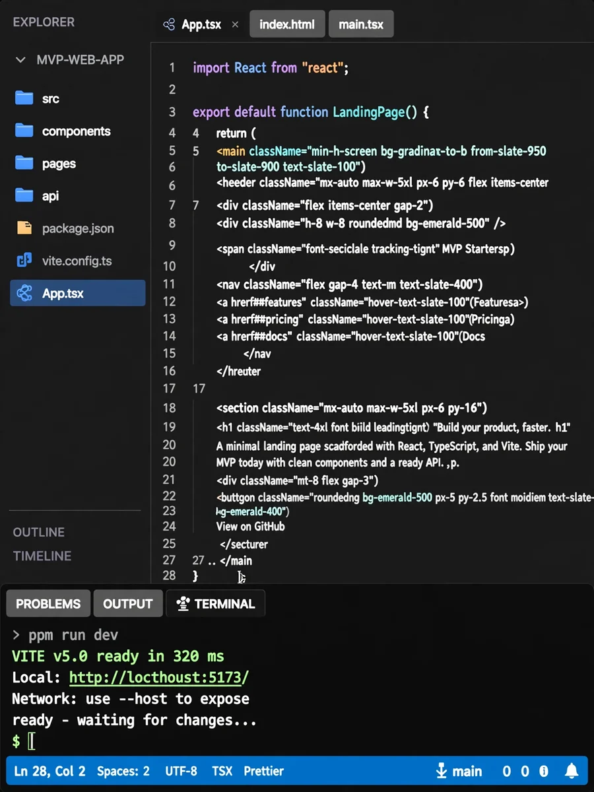
Task: Open vite.config.ts in the explorer
Action: click(77, 261)
